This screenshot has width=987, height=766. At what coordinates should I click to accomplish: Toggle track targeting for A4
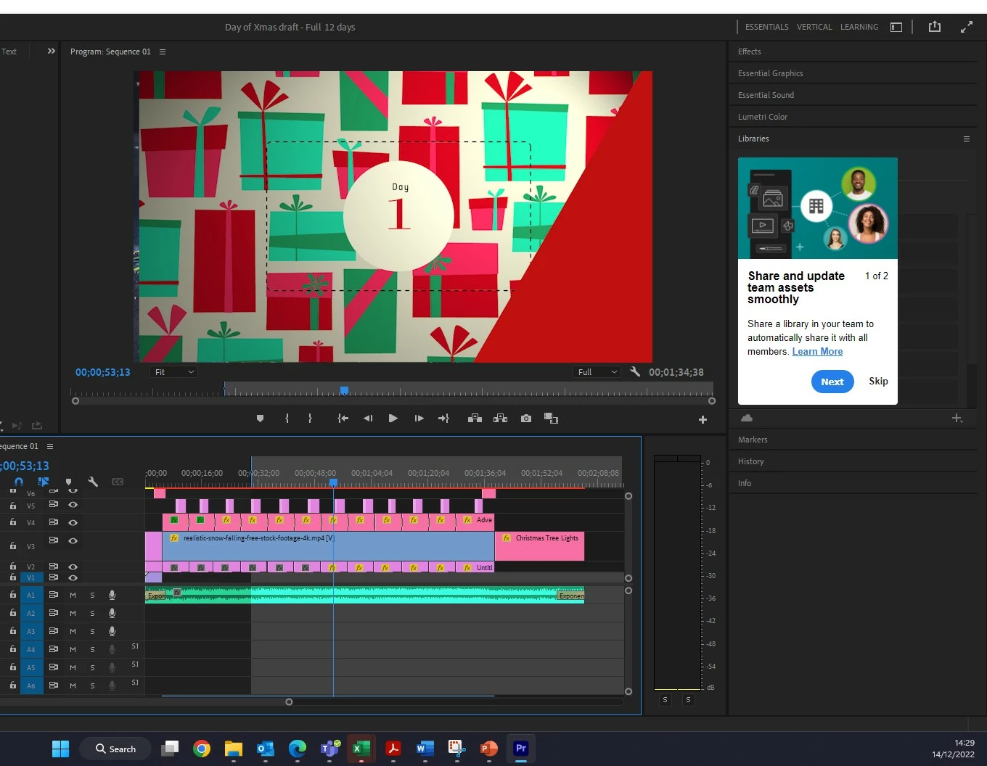point(31,649)
